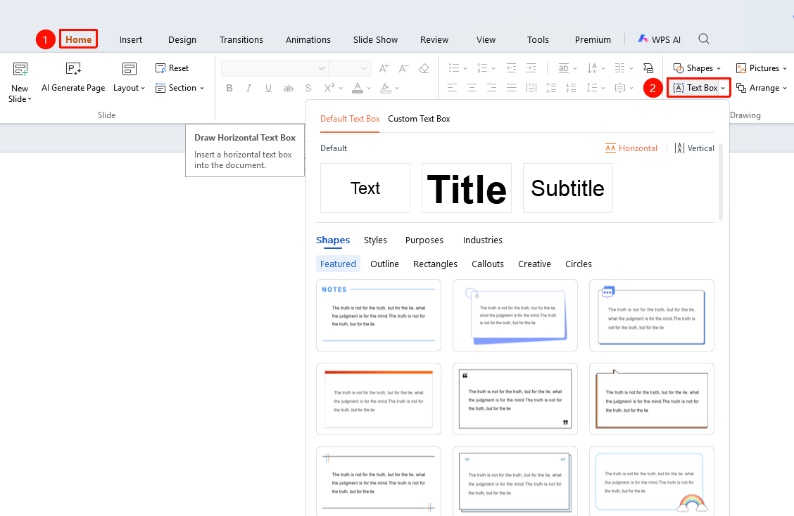Select the Callouts shape filter

coord(488,264)
